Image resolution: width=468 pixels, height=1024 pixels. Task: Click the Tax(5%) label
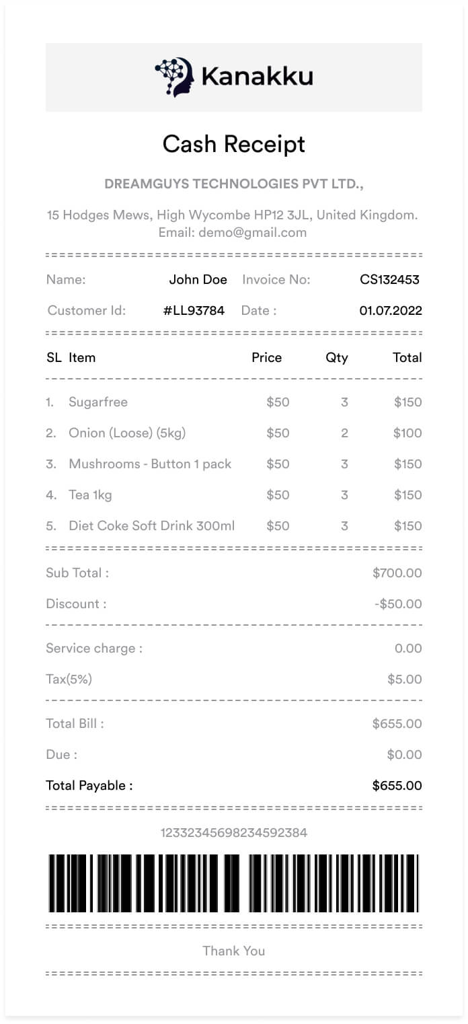(x=69, y=680)
